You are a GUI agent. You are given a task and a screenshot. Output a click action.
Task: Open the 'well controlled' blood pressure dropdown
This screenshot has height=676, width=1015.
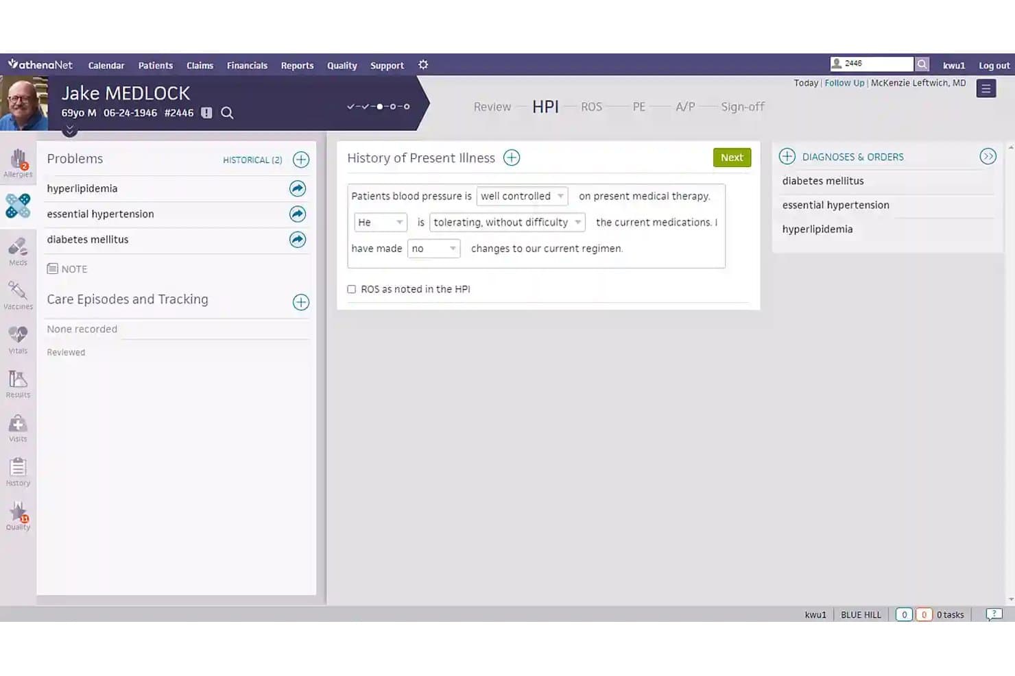[523, 196]
